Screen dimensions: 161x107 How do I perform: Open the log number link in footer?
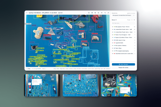coord(39,69)
